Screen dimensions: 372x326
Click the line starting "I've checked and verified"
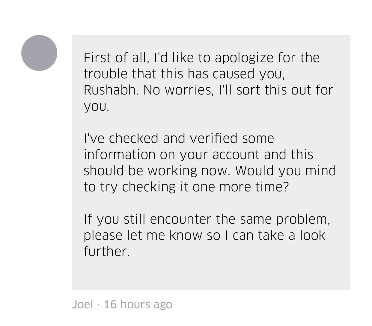click(179, 138)
